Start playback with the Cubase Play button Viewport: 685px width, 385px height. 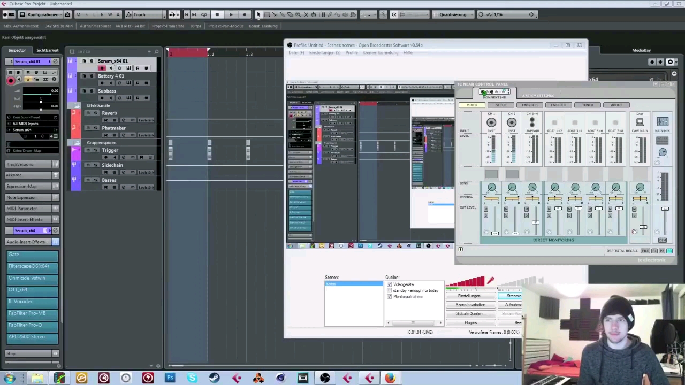pos(231,14)
